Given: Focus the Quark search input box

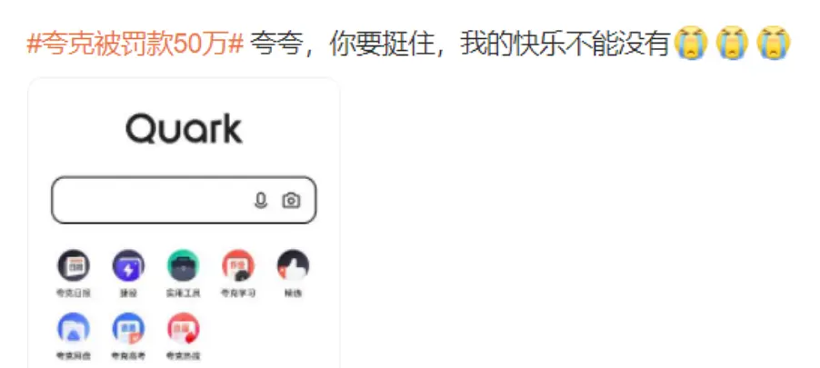Looking at the screenshot, I should (x=184, y=200).
